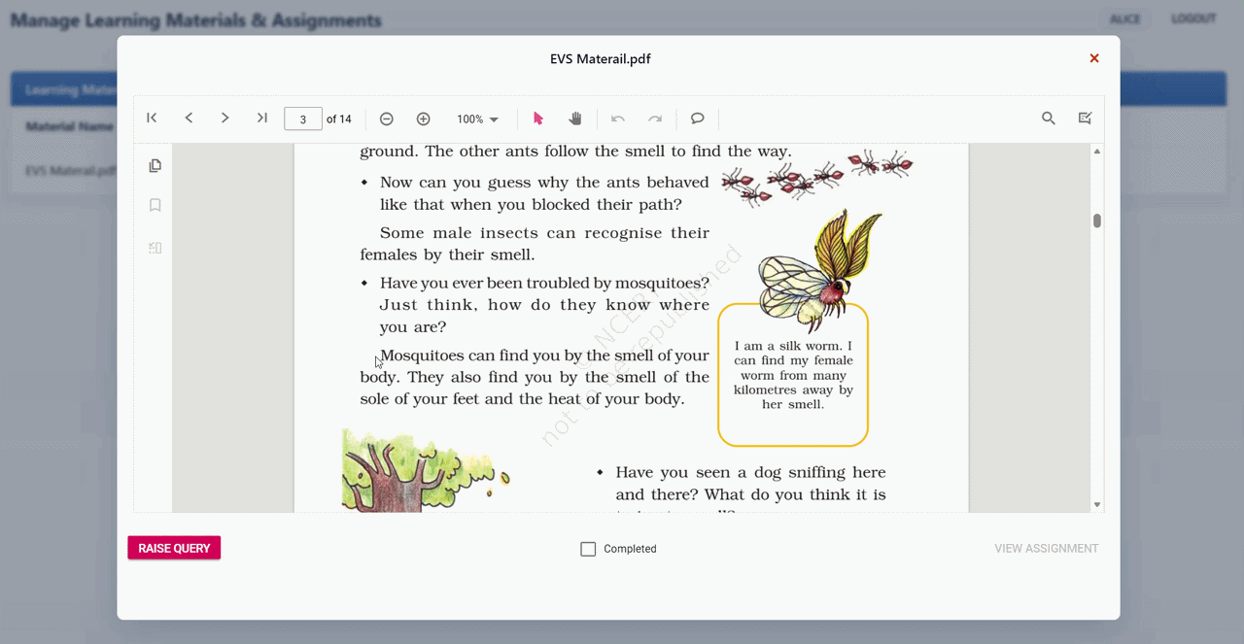Zoom out of the PDF

click(x=386, y=118)
